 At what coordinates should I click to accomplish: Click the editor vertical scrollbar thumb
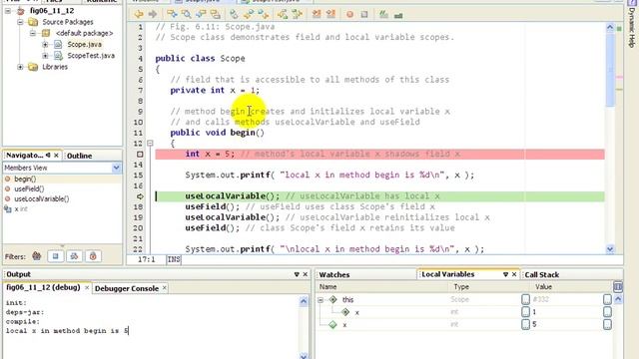pos(610,69)
